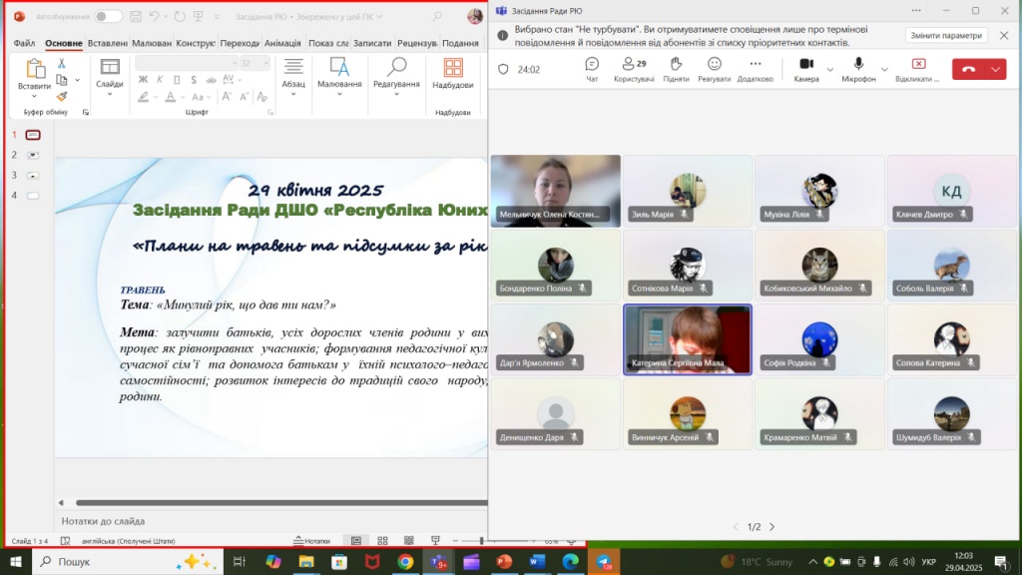Click the zoom slider in PowerPoint status bar

pos(479,541)
